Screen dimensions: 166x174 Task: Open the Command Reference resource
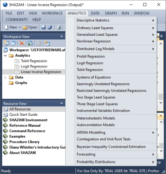(27, 131)
